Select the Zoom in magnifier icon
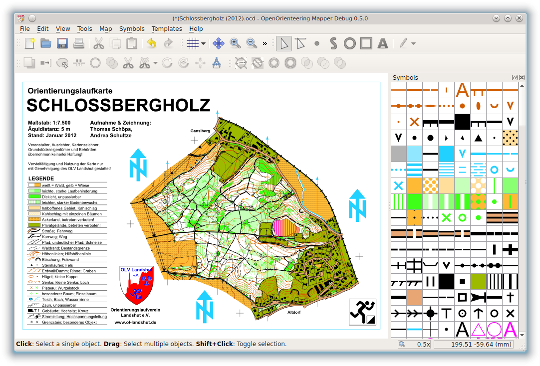The height and width of the screenshot is (366, 540). click(235, 43)
